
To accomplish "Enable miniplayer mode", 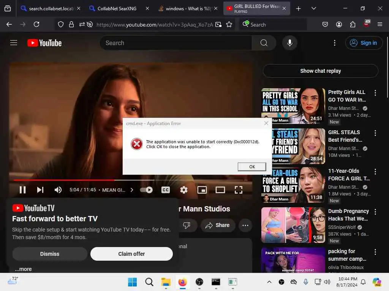I will (x=202, y=190).
